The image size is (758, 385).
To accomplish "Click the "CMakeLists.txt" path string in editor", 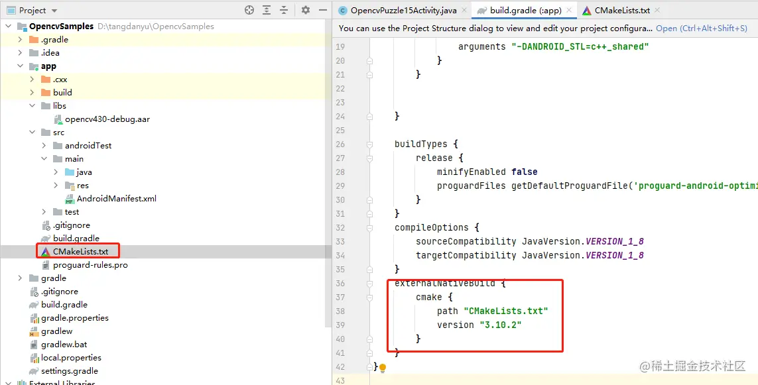I will 505,311.
